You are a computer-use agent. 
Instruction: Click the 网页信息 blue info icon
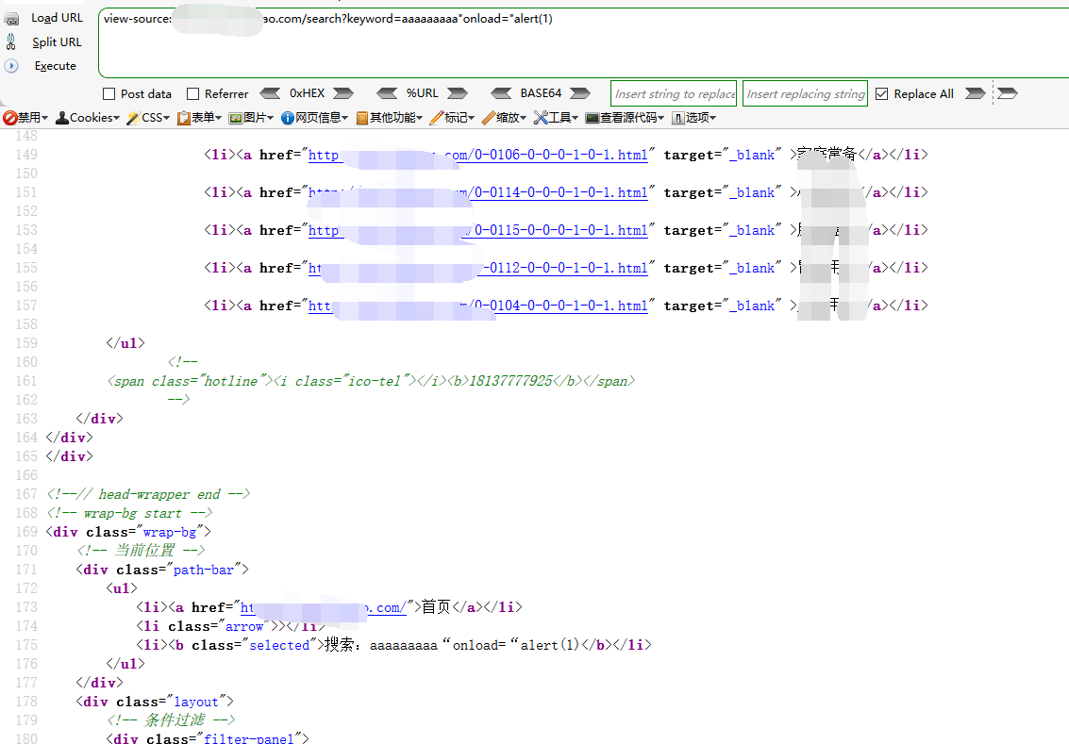[288, 118]
